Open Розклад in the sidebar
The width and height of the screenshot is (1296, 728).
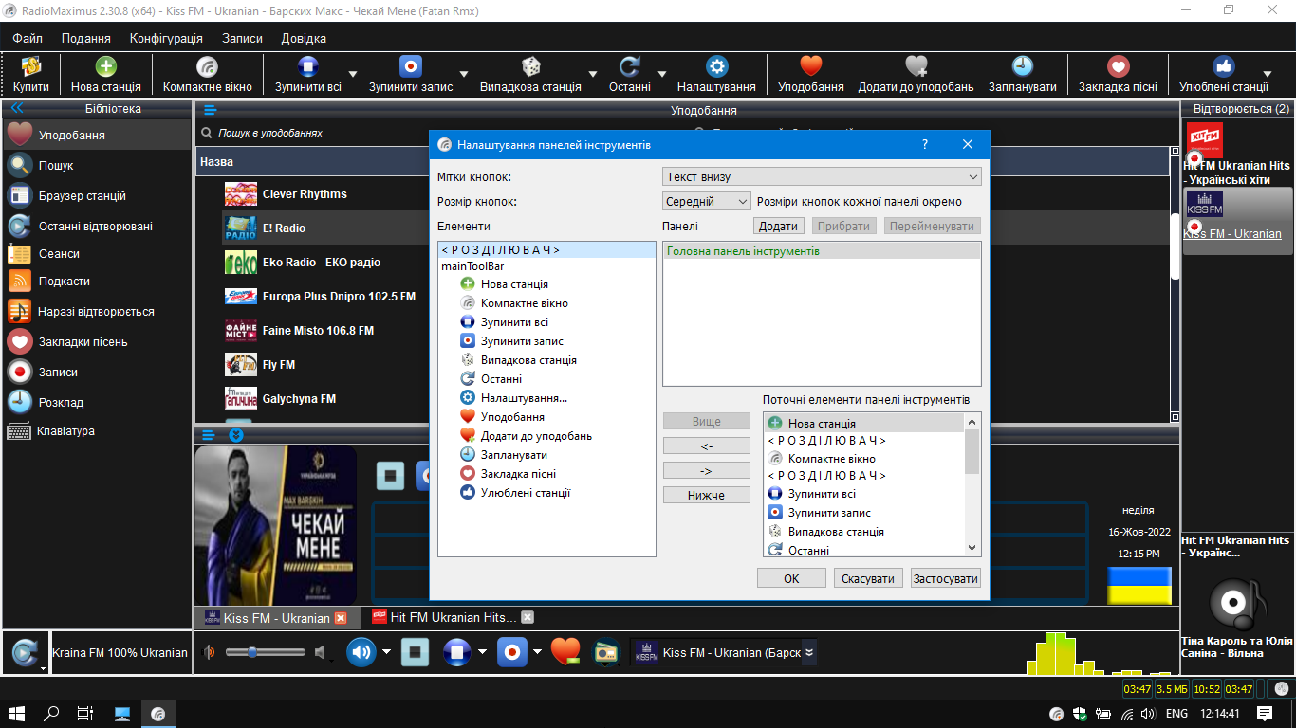click(97, 402)
